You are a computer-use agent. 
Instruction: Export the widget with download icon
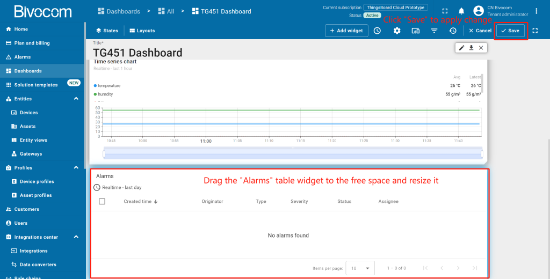click(472, 48)
